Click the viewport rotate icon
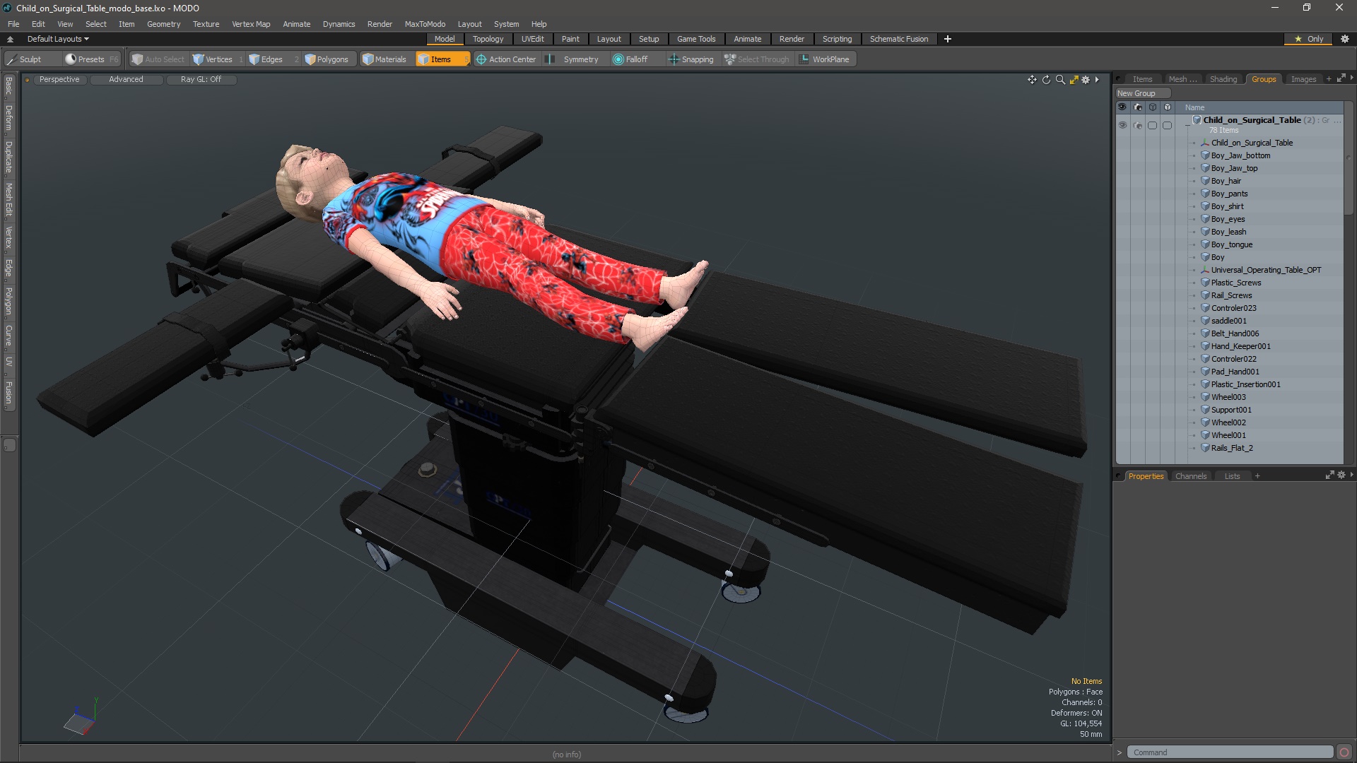This screenshot has height=763, width=1357. pos(1046,80)
